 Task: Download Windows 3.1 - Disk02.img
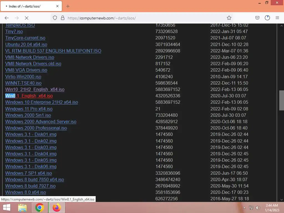(x=31, y=141)
